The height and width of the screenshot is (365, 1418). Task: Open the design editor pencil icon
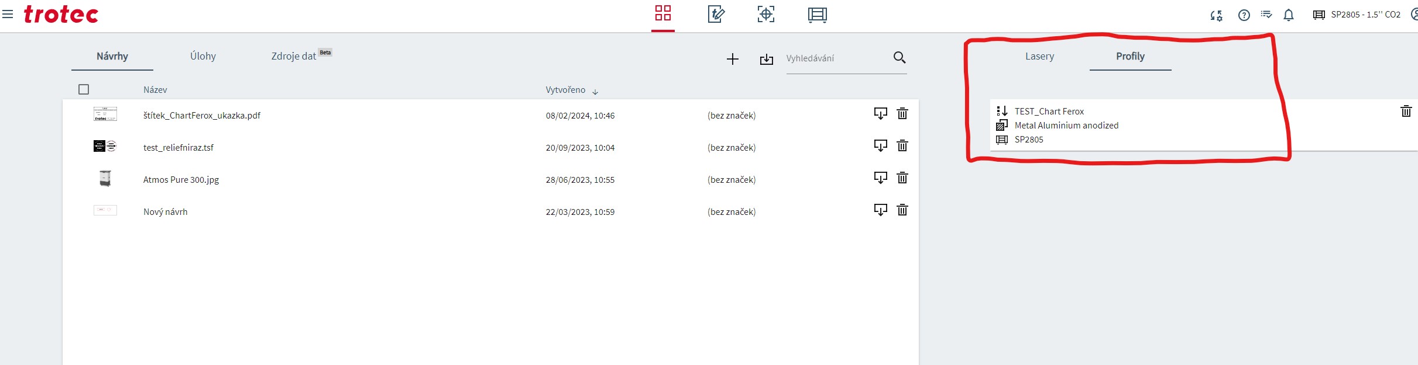716,14
